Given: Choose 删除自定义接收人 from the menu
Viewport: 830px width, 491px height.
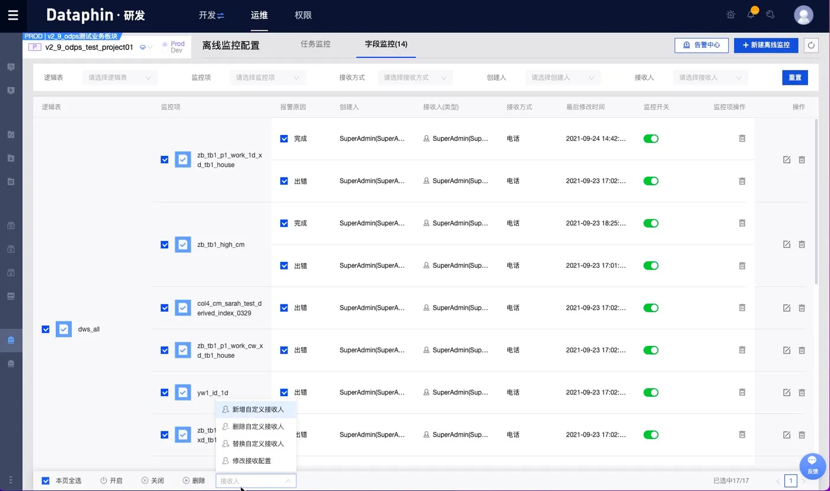Looking at the screenshot, I should (256, 426).
